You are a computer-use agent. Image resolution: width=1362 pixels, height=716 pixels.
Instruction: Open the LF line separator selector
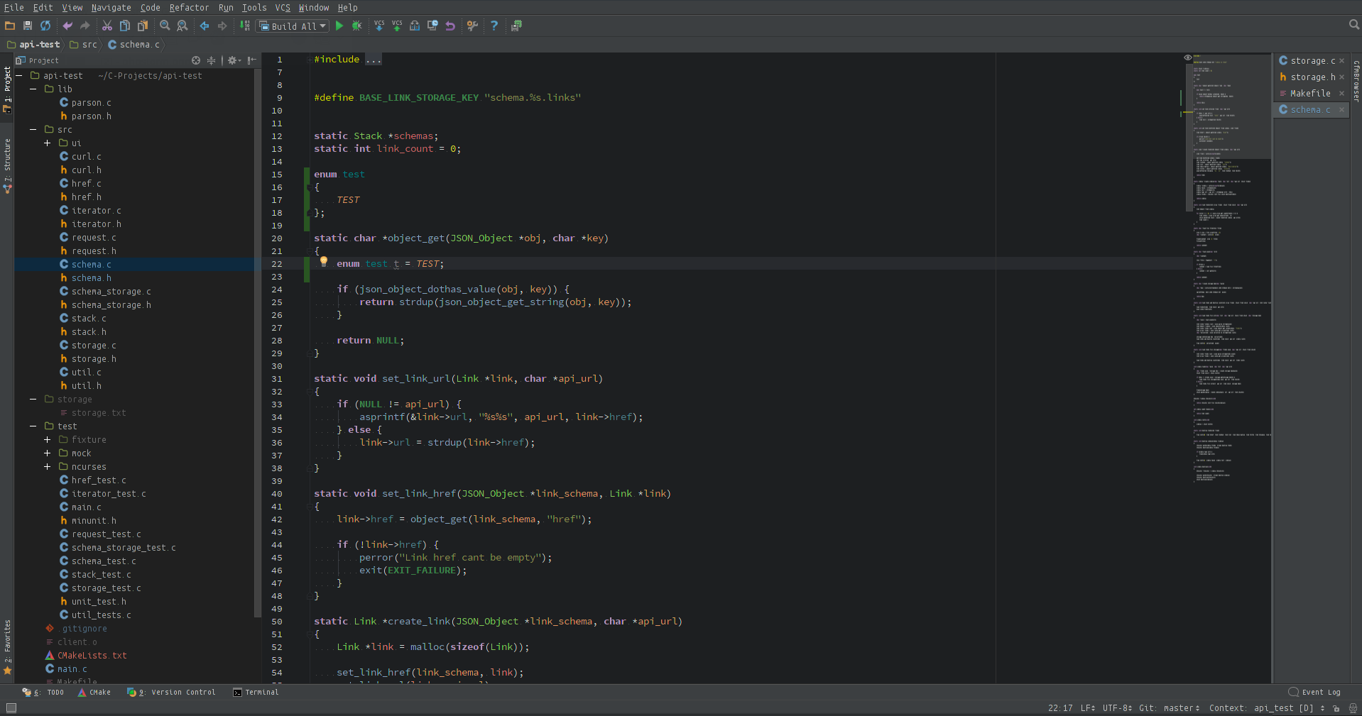[1088, 708]
